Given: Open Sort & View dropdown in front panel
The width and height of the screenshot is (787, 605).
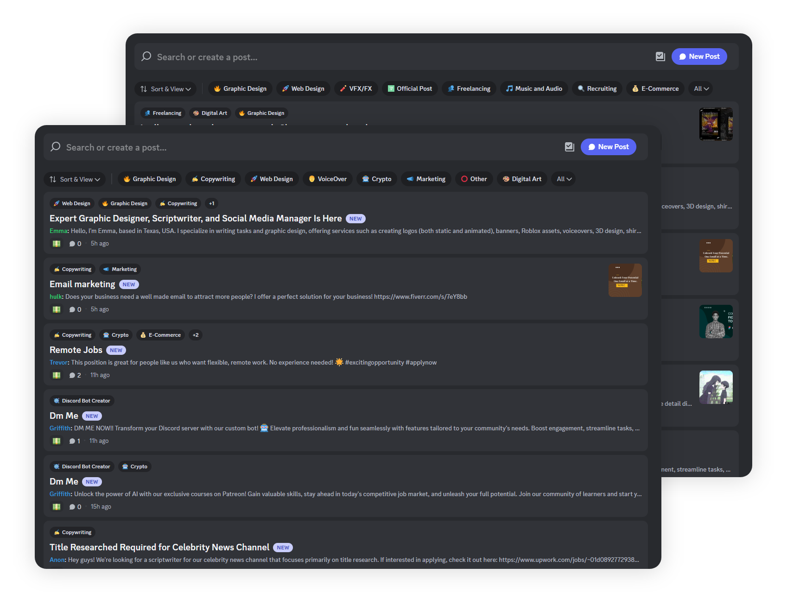Looking at the screenshot, I should coord(75,180).
